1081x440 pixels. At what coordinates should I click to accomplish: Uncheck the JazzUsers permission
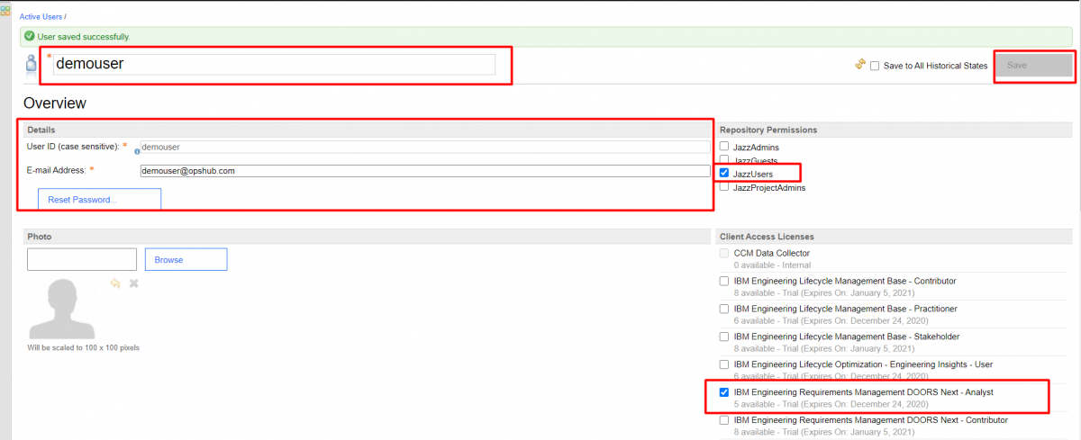click(x=724, y=173)
